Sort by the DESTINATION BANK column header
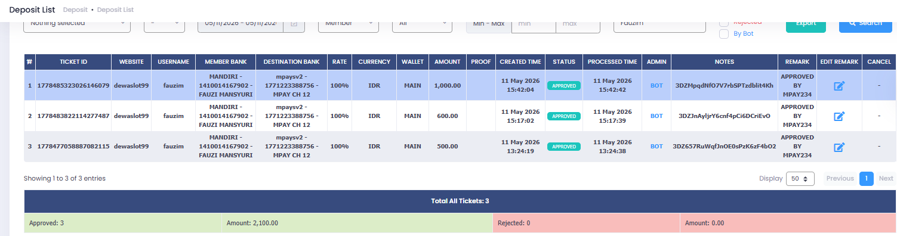Screen dimensions: 897x236 pos(291,62)
